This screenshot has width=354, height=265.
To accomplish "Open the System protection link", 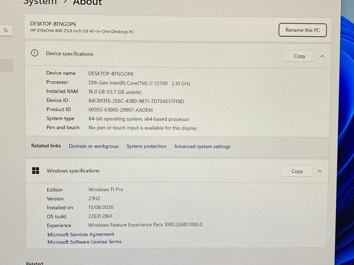I will (x=146, y=146).
